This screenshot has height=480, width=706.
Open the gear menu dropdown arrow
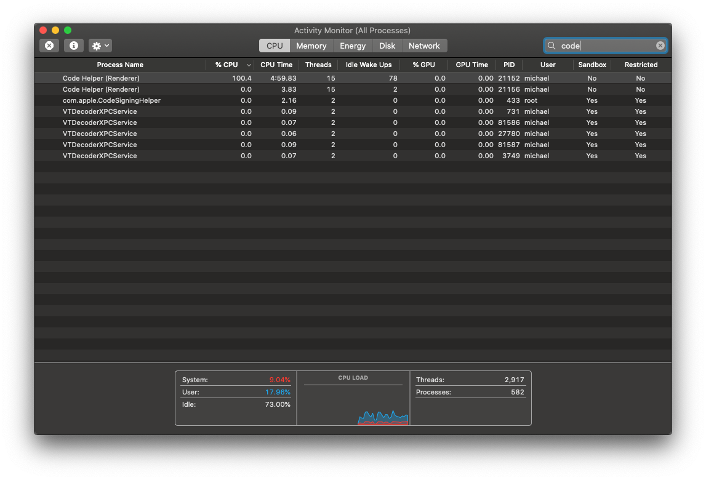(x=105, y=45)
